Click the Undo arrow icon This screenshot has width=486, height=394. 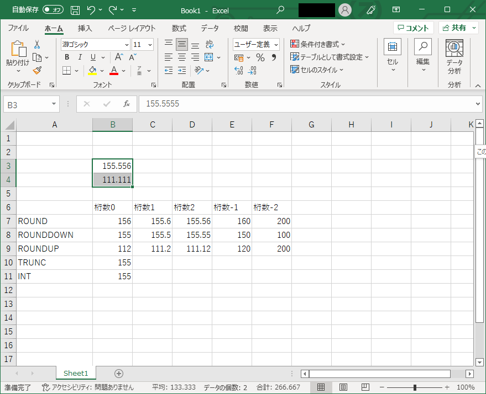click(91, 10)
